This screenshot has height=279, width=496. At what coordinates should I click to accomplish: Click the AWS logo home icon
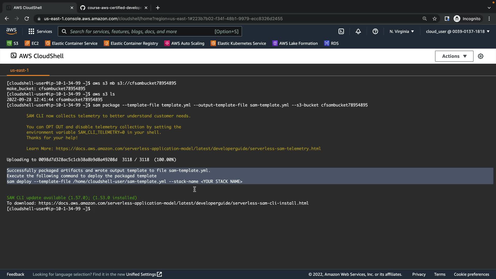pyautogui.click(x=11, y=31)
